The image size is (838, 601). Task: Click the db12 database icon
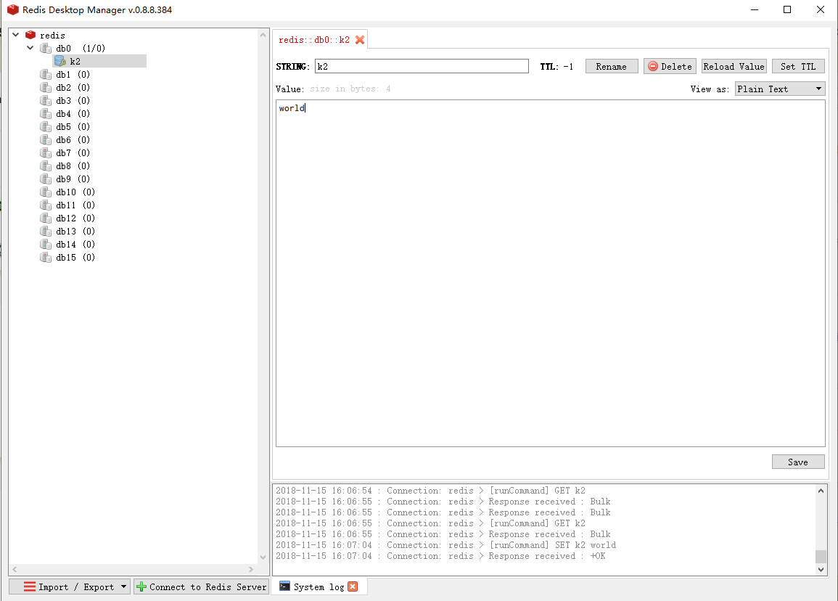[x=46, y=218]
